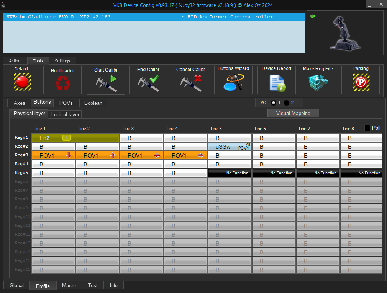The width and height of the screenshot is (387, 293).
Task: Click the POV1 up-arrow cell
Action: point(97,156)
